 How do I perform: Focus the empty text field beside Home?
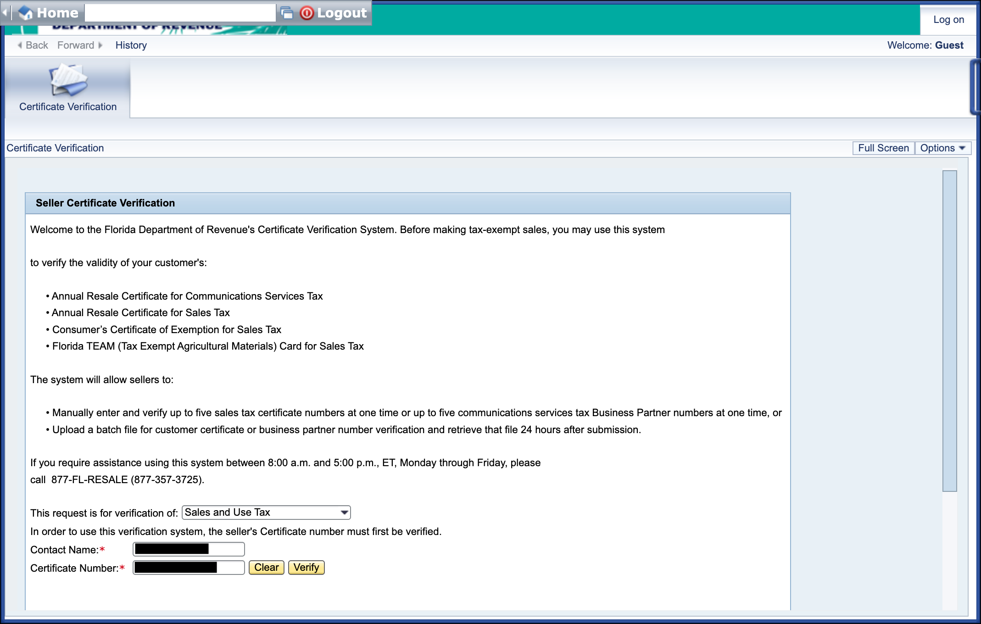(x=180, y=13)
